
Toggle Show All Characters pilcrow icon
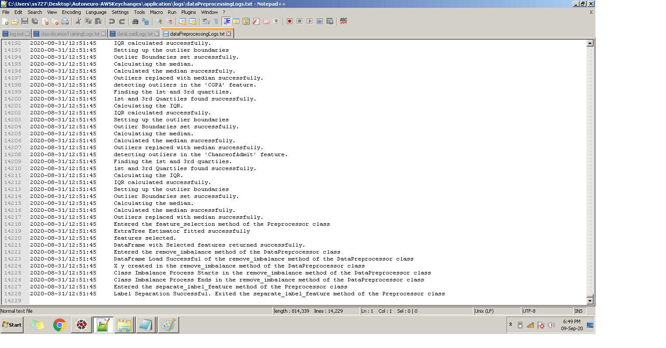[x=216, y=21]
